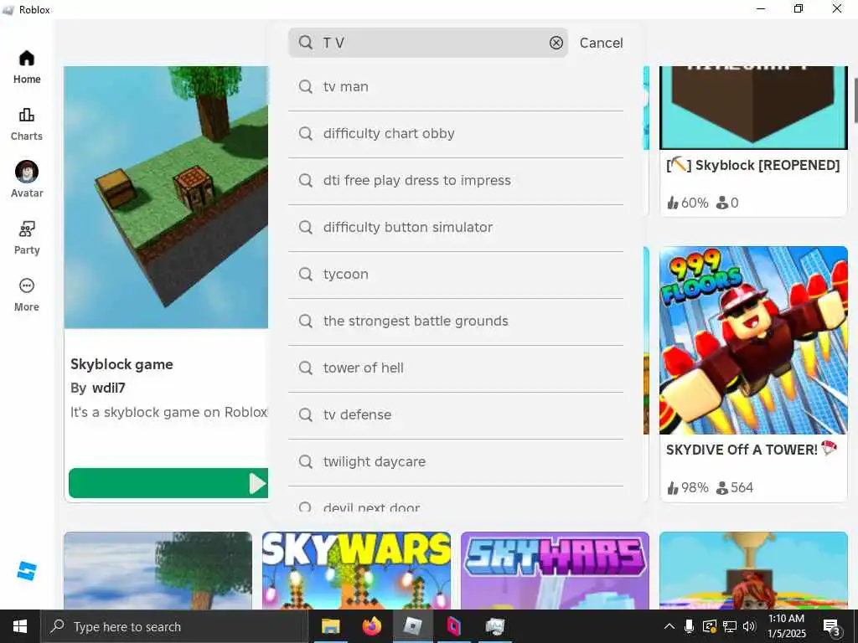Open the volume speaker tray icon
This screenshot has width=858, height=643.
(749, 626)
